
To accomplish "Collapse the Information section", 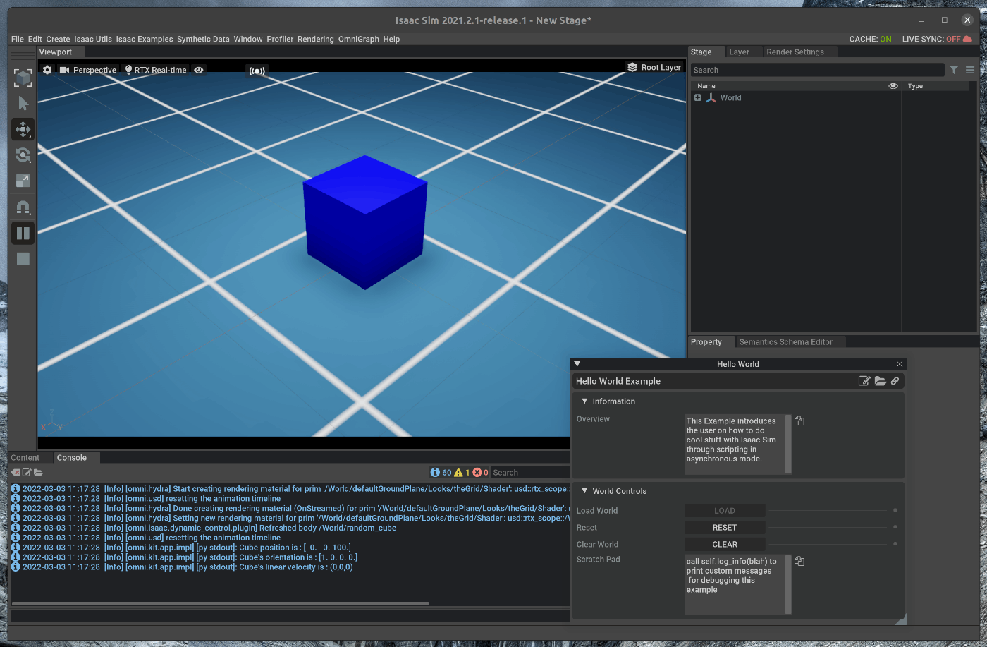I will [x=584, y=401].
